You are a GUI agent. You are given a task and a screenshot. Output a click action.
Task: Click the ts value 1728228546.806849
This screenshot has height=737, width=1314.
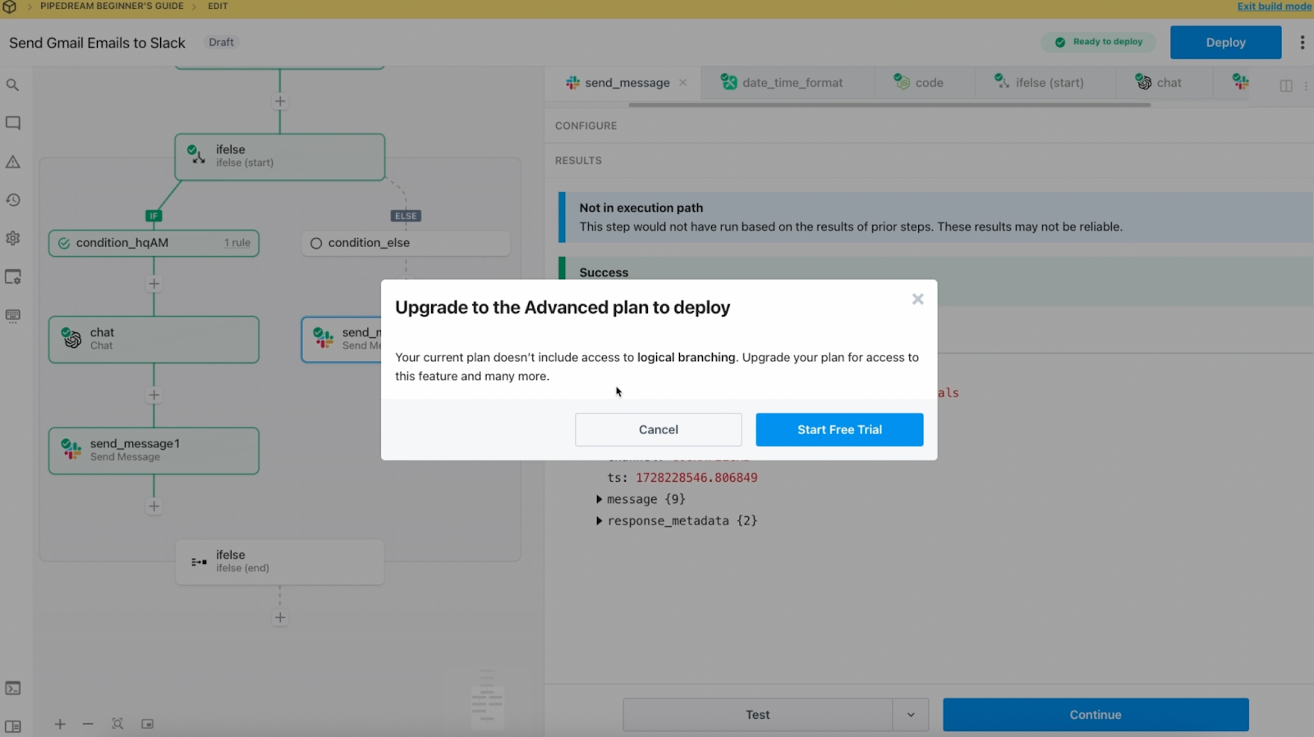pyautogui.click(x=696, y=478)
